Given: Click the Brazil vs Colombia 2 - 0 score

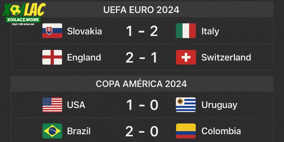Looking at the screenshot, I should [x=142, y=131].
